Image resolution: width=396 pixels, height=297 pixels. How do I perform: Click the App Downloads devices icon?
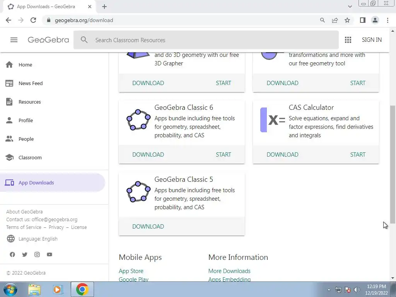(x=9, y=183)
